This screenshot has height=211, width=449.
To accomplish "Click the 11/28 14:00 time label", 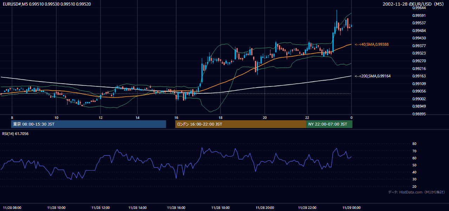I will tap(137, 208).
